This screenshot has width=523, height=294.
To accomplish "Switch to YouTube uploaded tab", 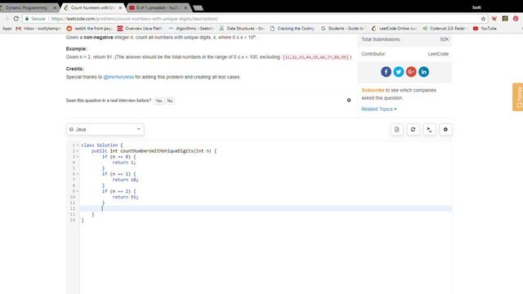I will (158, 7).
